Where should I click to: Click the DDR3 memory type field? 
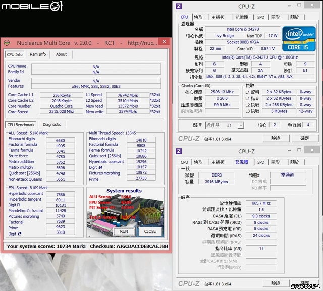coord(217,175)
